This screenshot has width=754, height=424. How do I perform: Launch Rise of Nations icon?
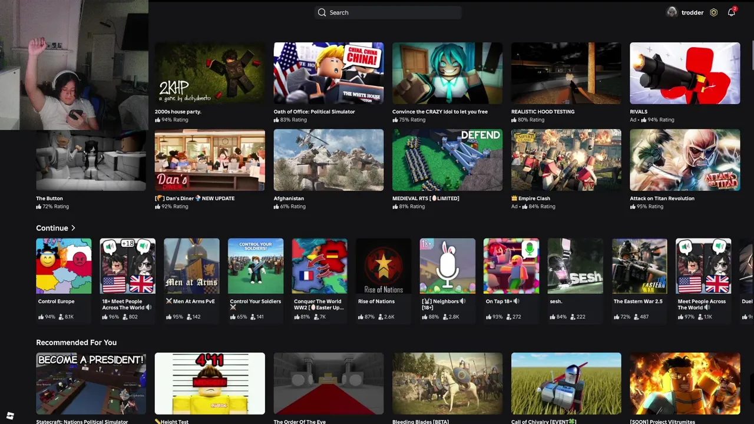pos(383,266)
